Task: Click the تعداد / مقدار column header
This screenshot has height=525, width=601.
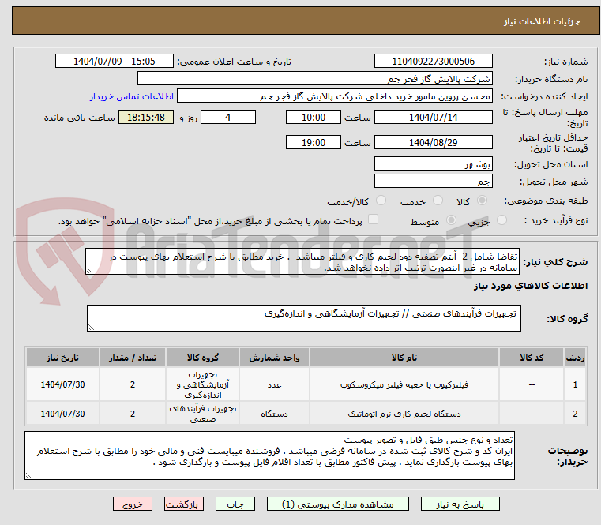Action: tap(132, 358)
